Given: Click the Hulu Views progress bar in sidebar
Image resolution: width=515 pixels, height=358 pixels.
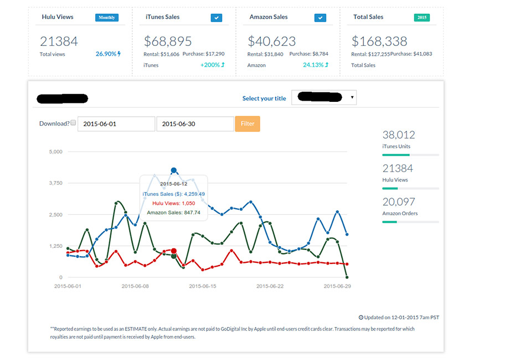Looking at the screenshot, I should click(410, 188).
